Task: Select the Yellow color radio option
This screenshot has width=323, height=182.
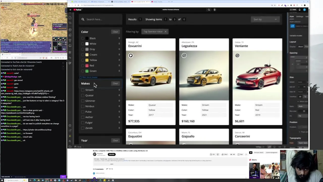Action: pyautogui.click(x=83, y=60)
